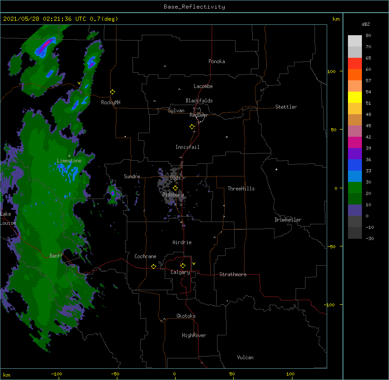The width and height of the screenshot is (389, 380).
Task: Select the light gray 70-80 dBZ legend swatch
Action: [x=355, y=41]
